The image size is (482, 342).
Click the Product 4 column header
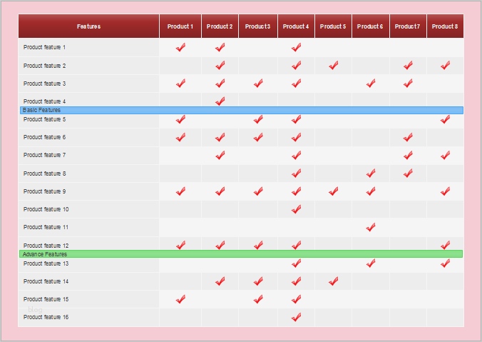click(296, 26)
